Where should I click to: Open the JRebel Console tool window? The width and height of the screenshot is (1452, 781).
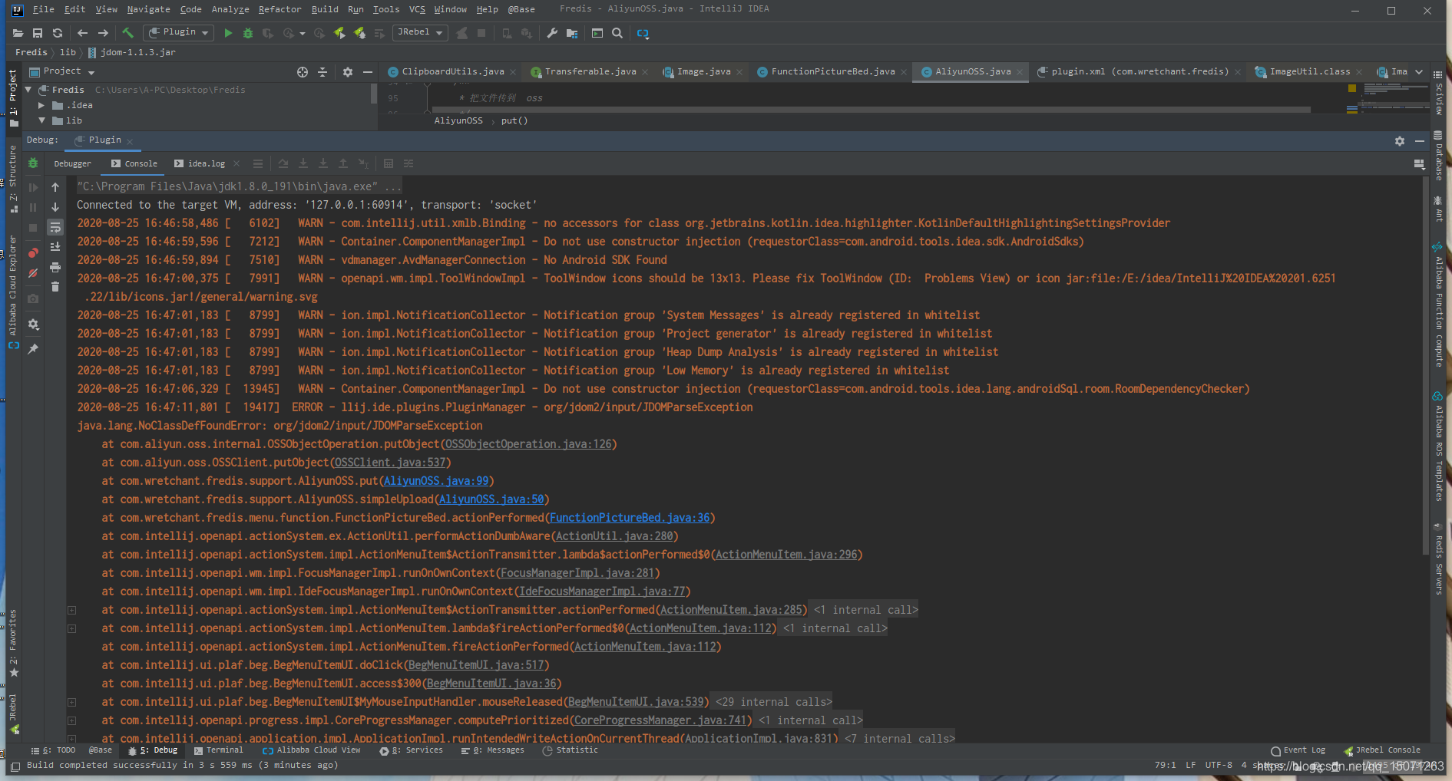[x=1382, y=750]
